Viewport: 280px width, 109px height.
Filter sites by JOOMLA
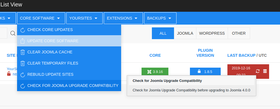185,33
